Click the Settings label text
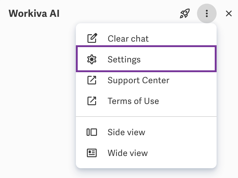238x178 pixels. (124, 59)
